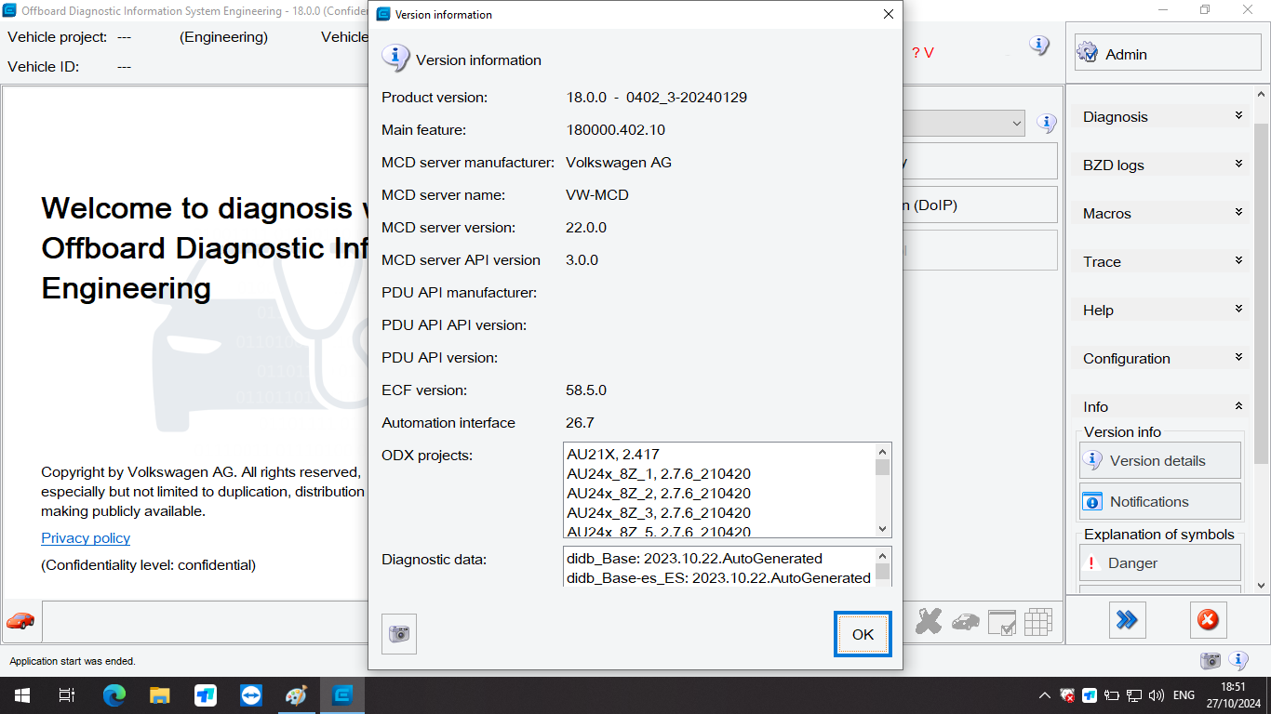
Task: Click the info bubble icon in status bar
Action: [1238, 661]
